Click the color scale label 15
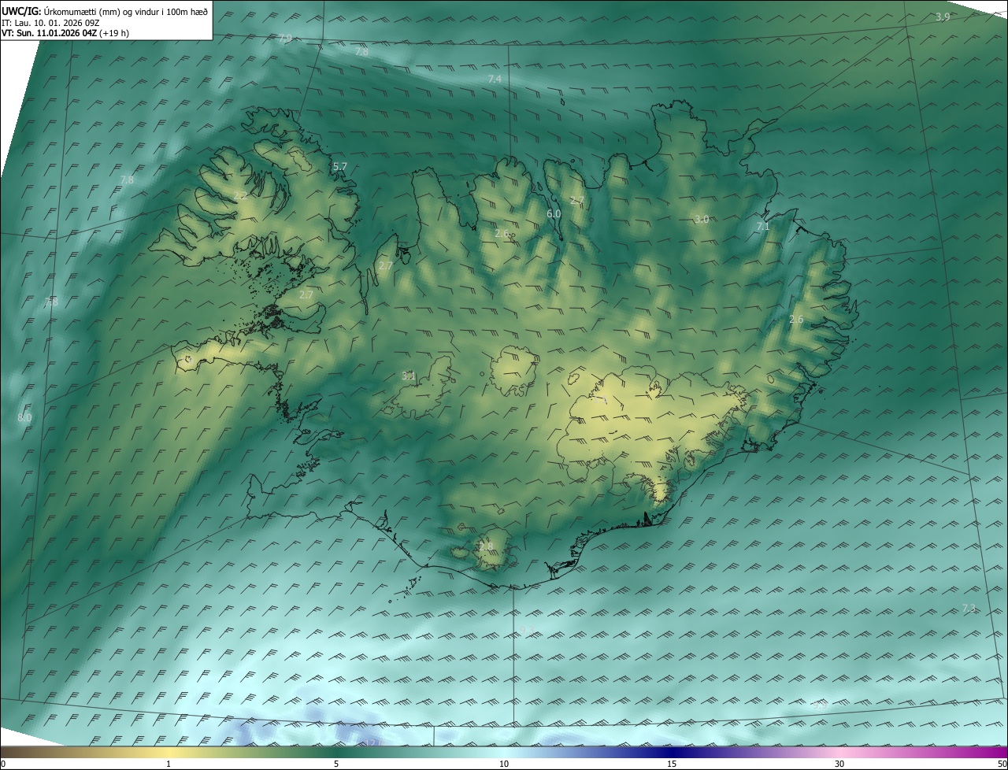Screen dimensions: 1008x770 [672, 764]
